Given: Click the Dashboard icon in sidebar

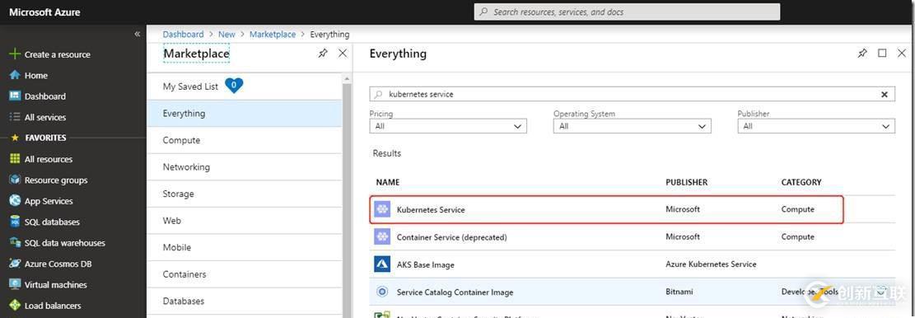Looking at the screenshot, I should [15, 96].
